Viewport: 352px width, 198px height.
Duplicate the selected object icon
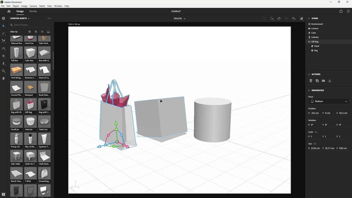317,81
